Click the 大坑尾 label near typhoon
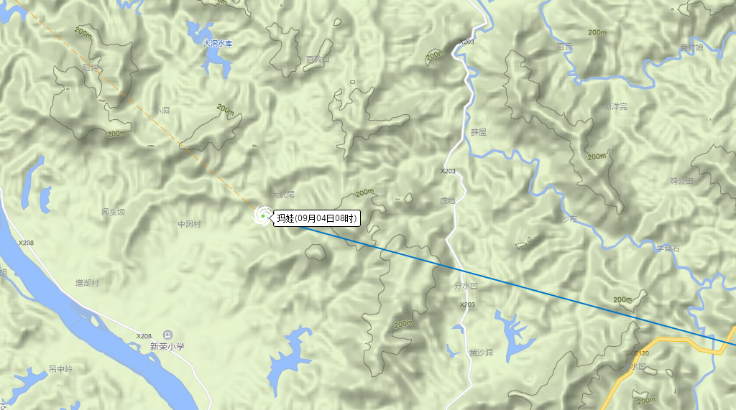736x410 pixels. tap(283, 194)
